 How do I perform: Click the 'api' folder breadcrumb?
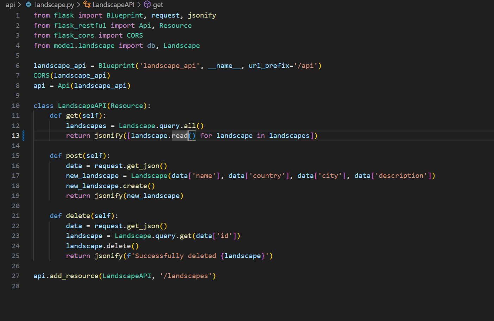point(10,5)
